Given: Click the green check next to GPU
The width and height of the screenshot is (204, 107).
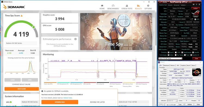Looking at the screenshot, I should 11,102.
